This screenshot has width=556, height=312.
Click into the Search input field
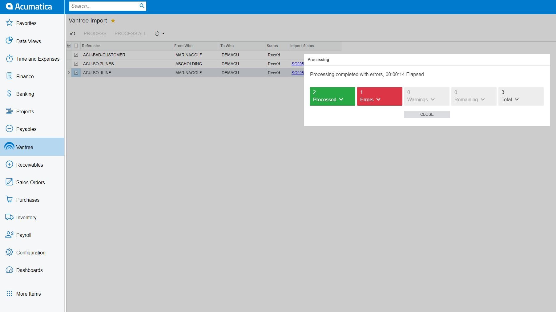[x=104, y=6]
